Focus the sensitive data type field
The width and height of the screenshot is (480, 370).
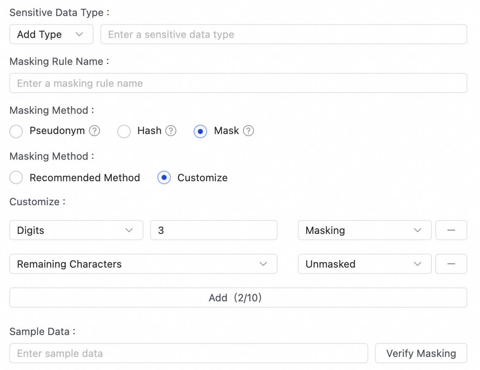pos(283,35)
